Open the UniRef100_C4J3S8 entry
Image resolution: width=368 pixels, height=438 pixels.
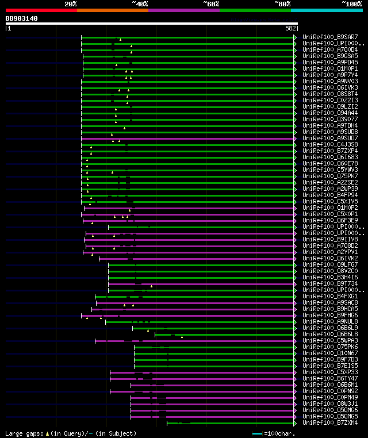click(330, 144)
